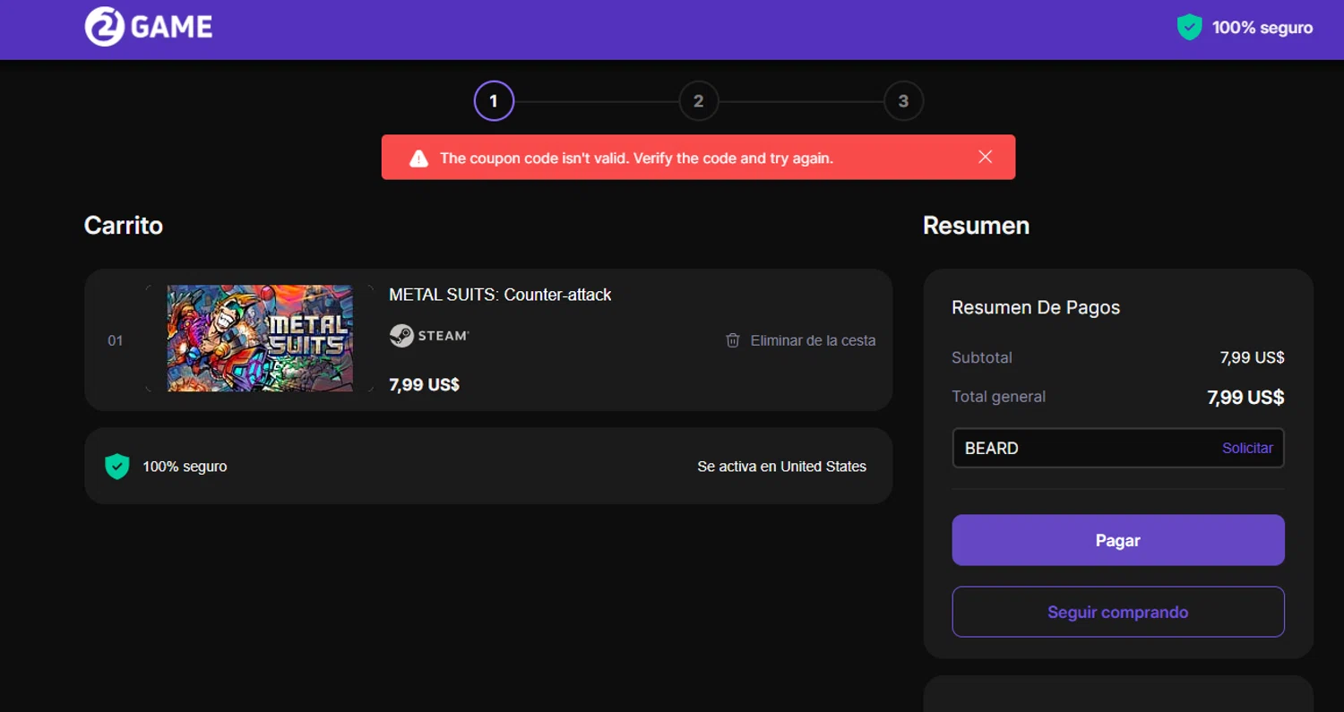Go to checkout step 2 circle

699,101
